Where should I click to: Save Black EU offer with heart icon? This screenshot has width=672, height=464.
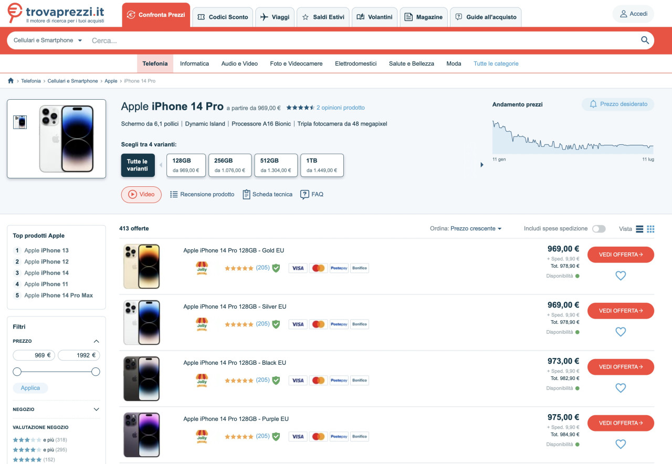pyautogui.click(x=621, y=388)
